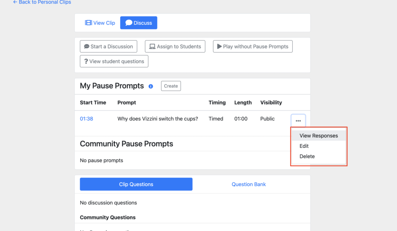Image resolution: width=397 pixels, height=231 pixels.
Task: Select View Responses from the dropdown menu
Action: (x=319, y=136)
